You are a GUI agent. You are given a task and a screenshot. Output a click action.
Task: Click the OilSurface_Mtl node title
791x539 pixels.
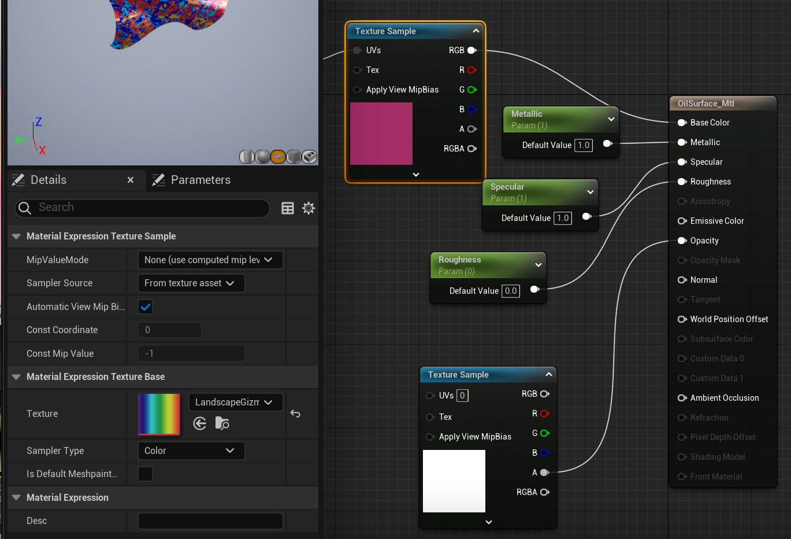click(x=705, y=104)
